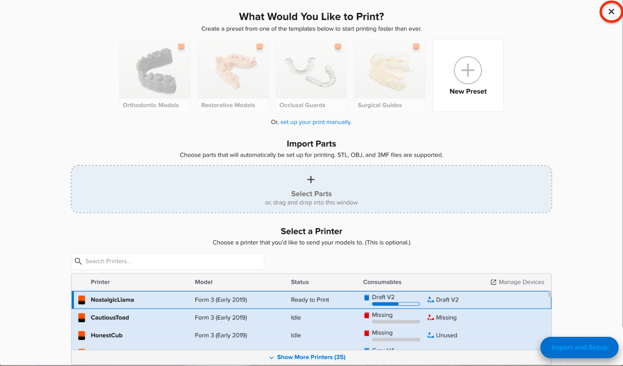Screen dimensions: 623x366
Task: Click the Manage Devices external link icon
Action: tap(493, 282)
